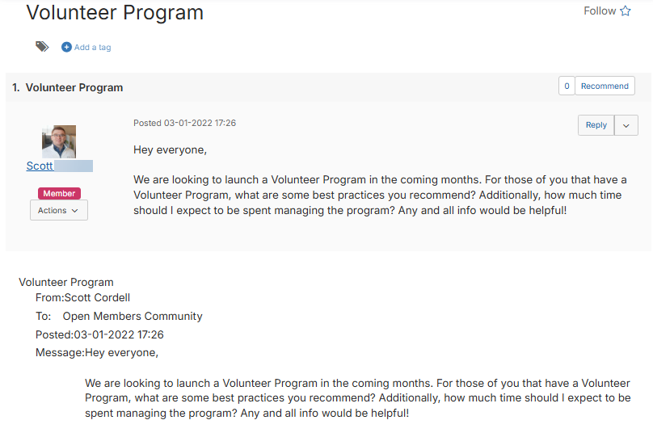
Task: Click the Open Members Community recipient text
Action: [133, 316]
